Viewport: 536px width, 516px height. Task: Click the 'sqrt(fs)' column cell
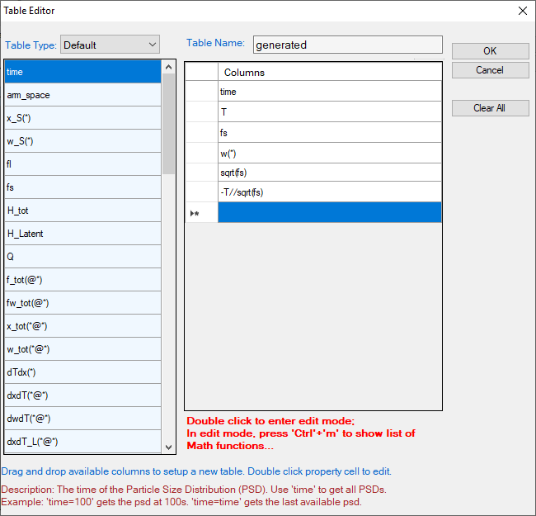click(329, 173)
